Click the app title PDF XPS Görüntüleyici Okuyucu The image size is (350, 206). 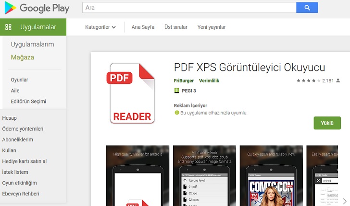pyautogui.click(x=250, y=68)
